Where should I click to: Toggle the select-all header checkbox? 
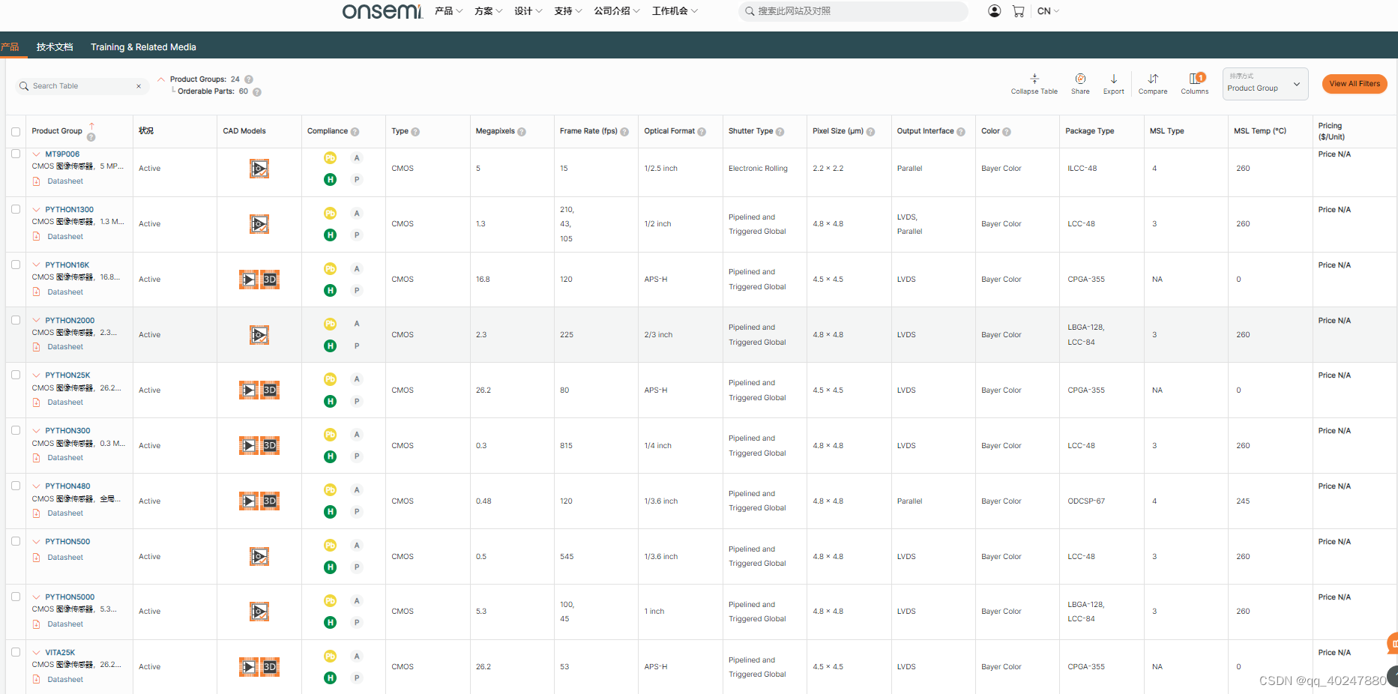point(16,132)
